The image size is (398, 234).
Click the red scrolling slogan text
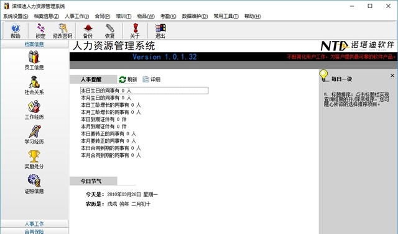point(341,56)
